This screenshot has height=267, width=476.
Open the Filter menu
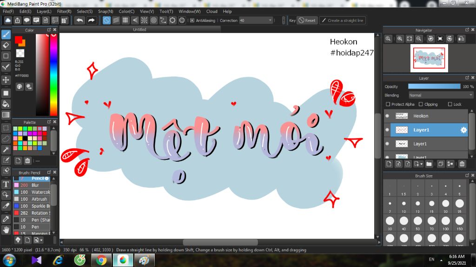click(x=64, y=11)
